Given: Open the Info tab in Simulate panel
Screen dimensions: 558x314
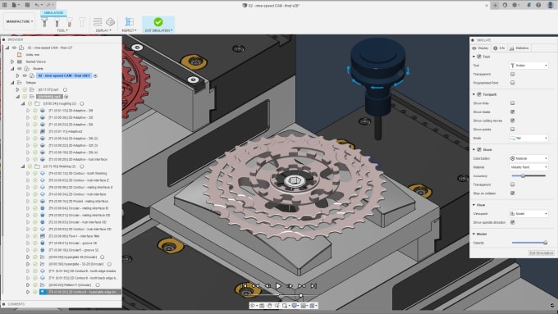Looking at the screenshot, I should tap(499, 48).
